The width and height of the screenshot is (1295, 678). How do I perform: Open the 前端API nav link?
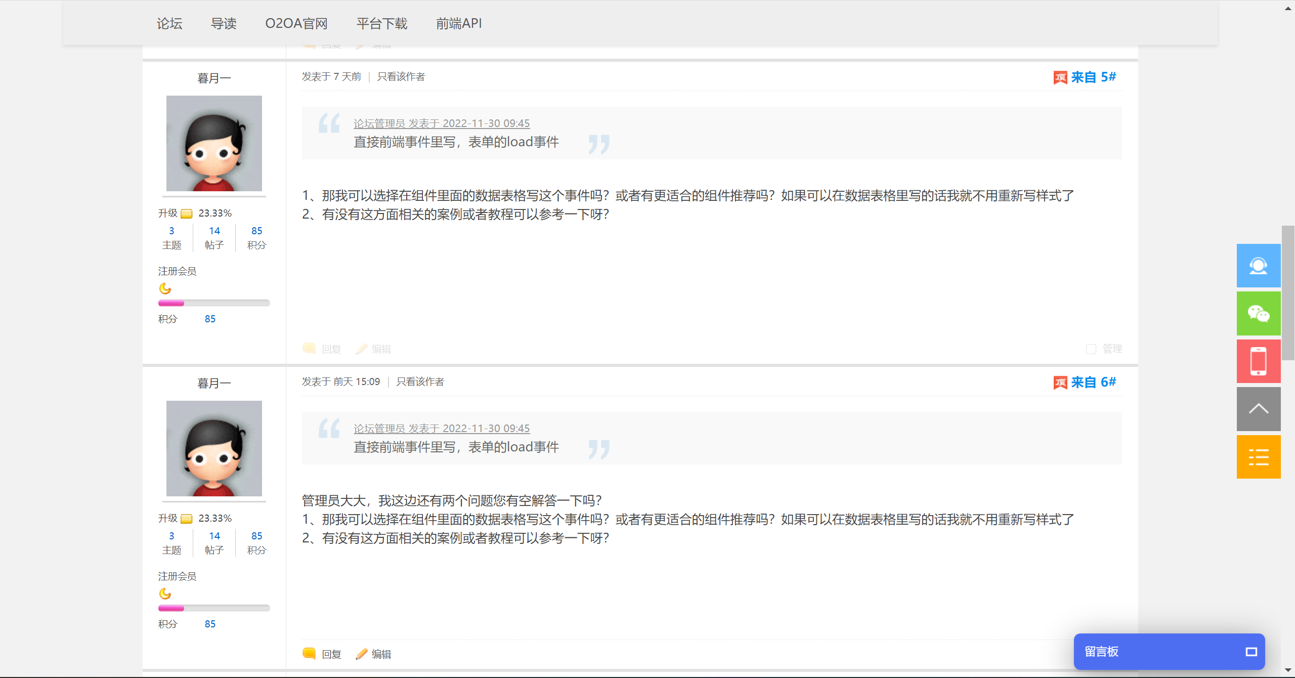[x=459, y=23]
